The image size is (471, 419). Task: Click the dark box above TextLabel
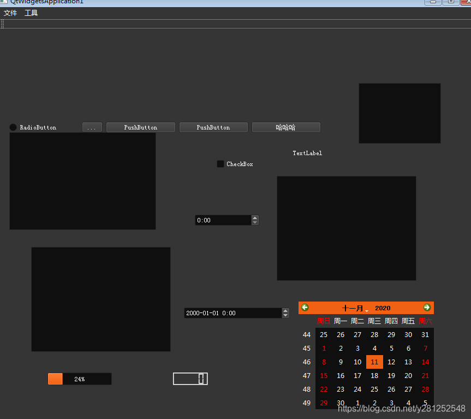[x=400, y=113]
